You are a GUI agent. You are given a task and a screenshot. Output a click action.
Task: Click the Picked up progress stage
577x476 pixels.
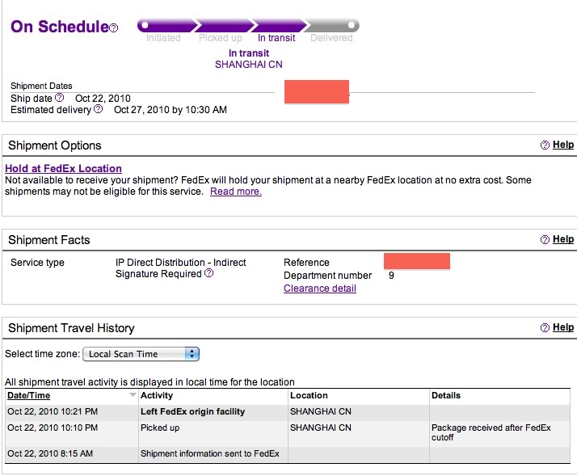(x=221, y=38)
